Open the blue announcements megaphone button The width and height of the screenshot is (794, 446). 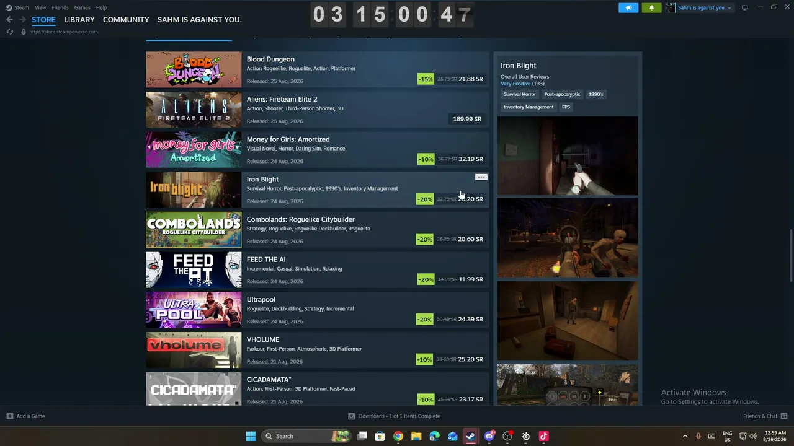628,7
